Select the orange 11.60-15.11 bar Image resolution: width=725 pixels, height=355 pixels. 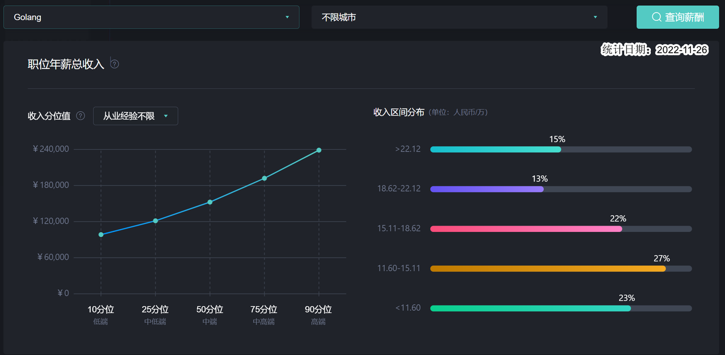[548, 268]
